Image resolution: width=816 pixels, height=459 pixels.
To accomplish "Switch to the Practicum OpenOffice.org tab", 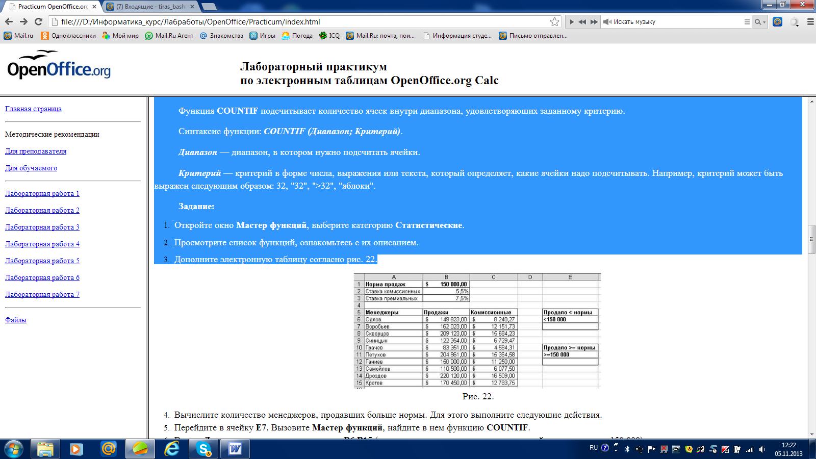I will (x=51, y=7).
